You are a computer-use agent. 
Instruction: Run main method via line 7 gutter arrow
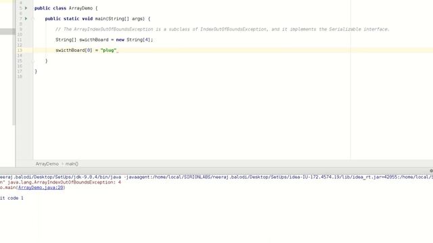pyautogui.click(x=26, y=18)
